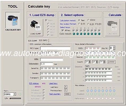The image size is (126, 106).
Task: Click the Sum link
Action: point(117,67)
